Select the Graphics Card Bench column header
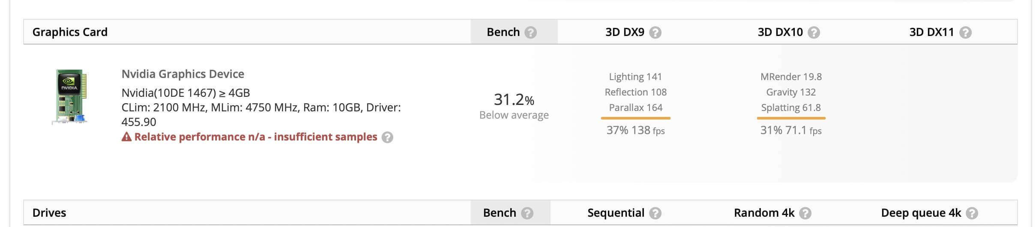This screenshot has width=1036, height=227. pyautogui.click(x=503, y=32)
